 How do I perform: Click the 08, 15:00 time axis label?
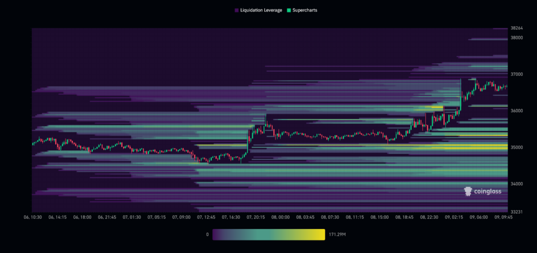point(380,217)
